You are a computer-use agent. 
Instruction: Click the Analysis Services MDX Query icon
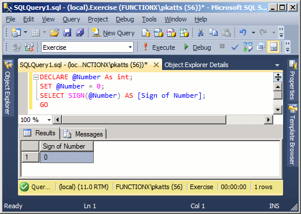[158, 33]
